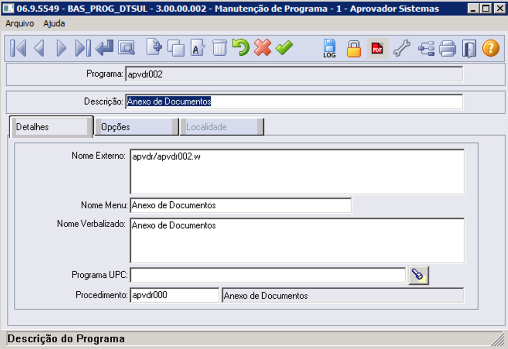
Task: Copy the current record
Action: pyautogui.click(x=176, y=48)
